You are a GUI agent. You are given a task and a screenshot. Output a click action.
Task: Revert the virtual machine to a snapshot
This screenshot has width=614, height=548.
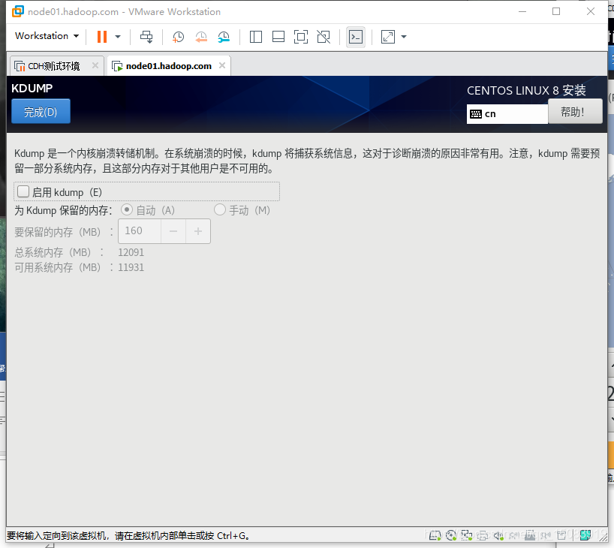pyautogui.click(x=201, y=37)
